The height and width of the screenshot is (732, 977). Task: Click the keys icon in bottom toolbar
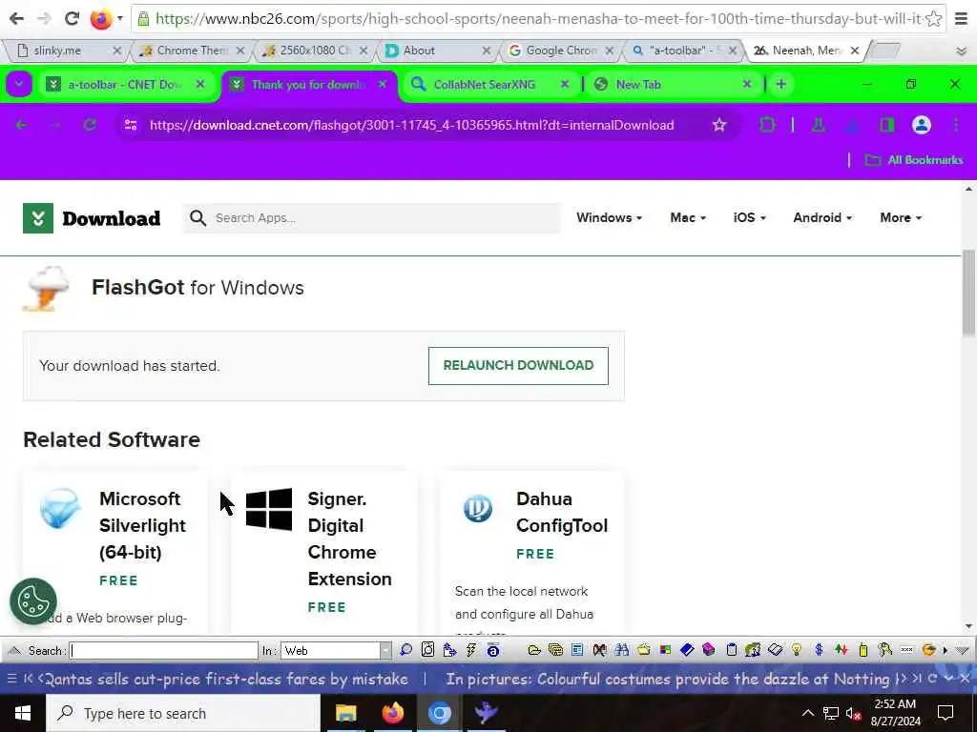tap(884, 650)
